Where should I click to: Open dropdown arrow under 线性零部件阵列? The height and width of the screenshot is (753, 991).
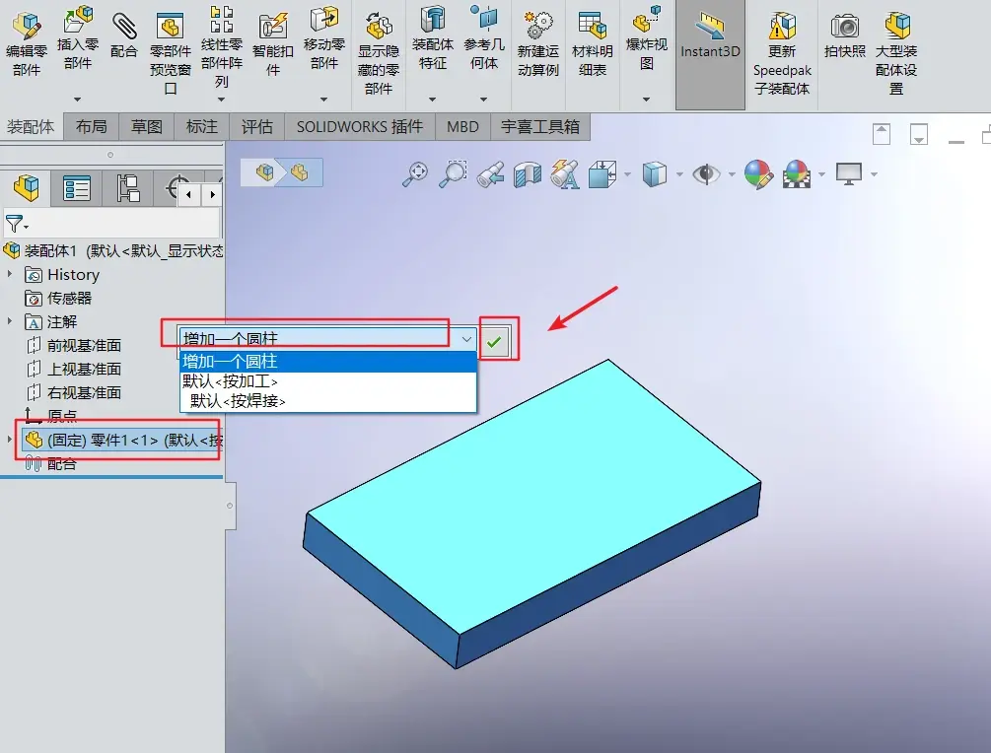[221, 100]
